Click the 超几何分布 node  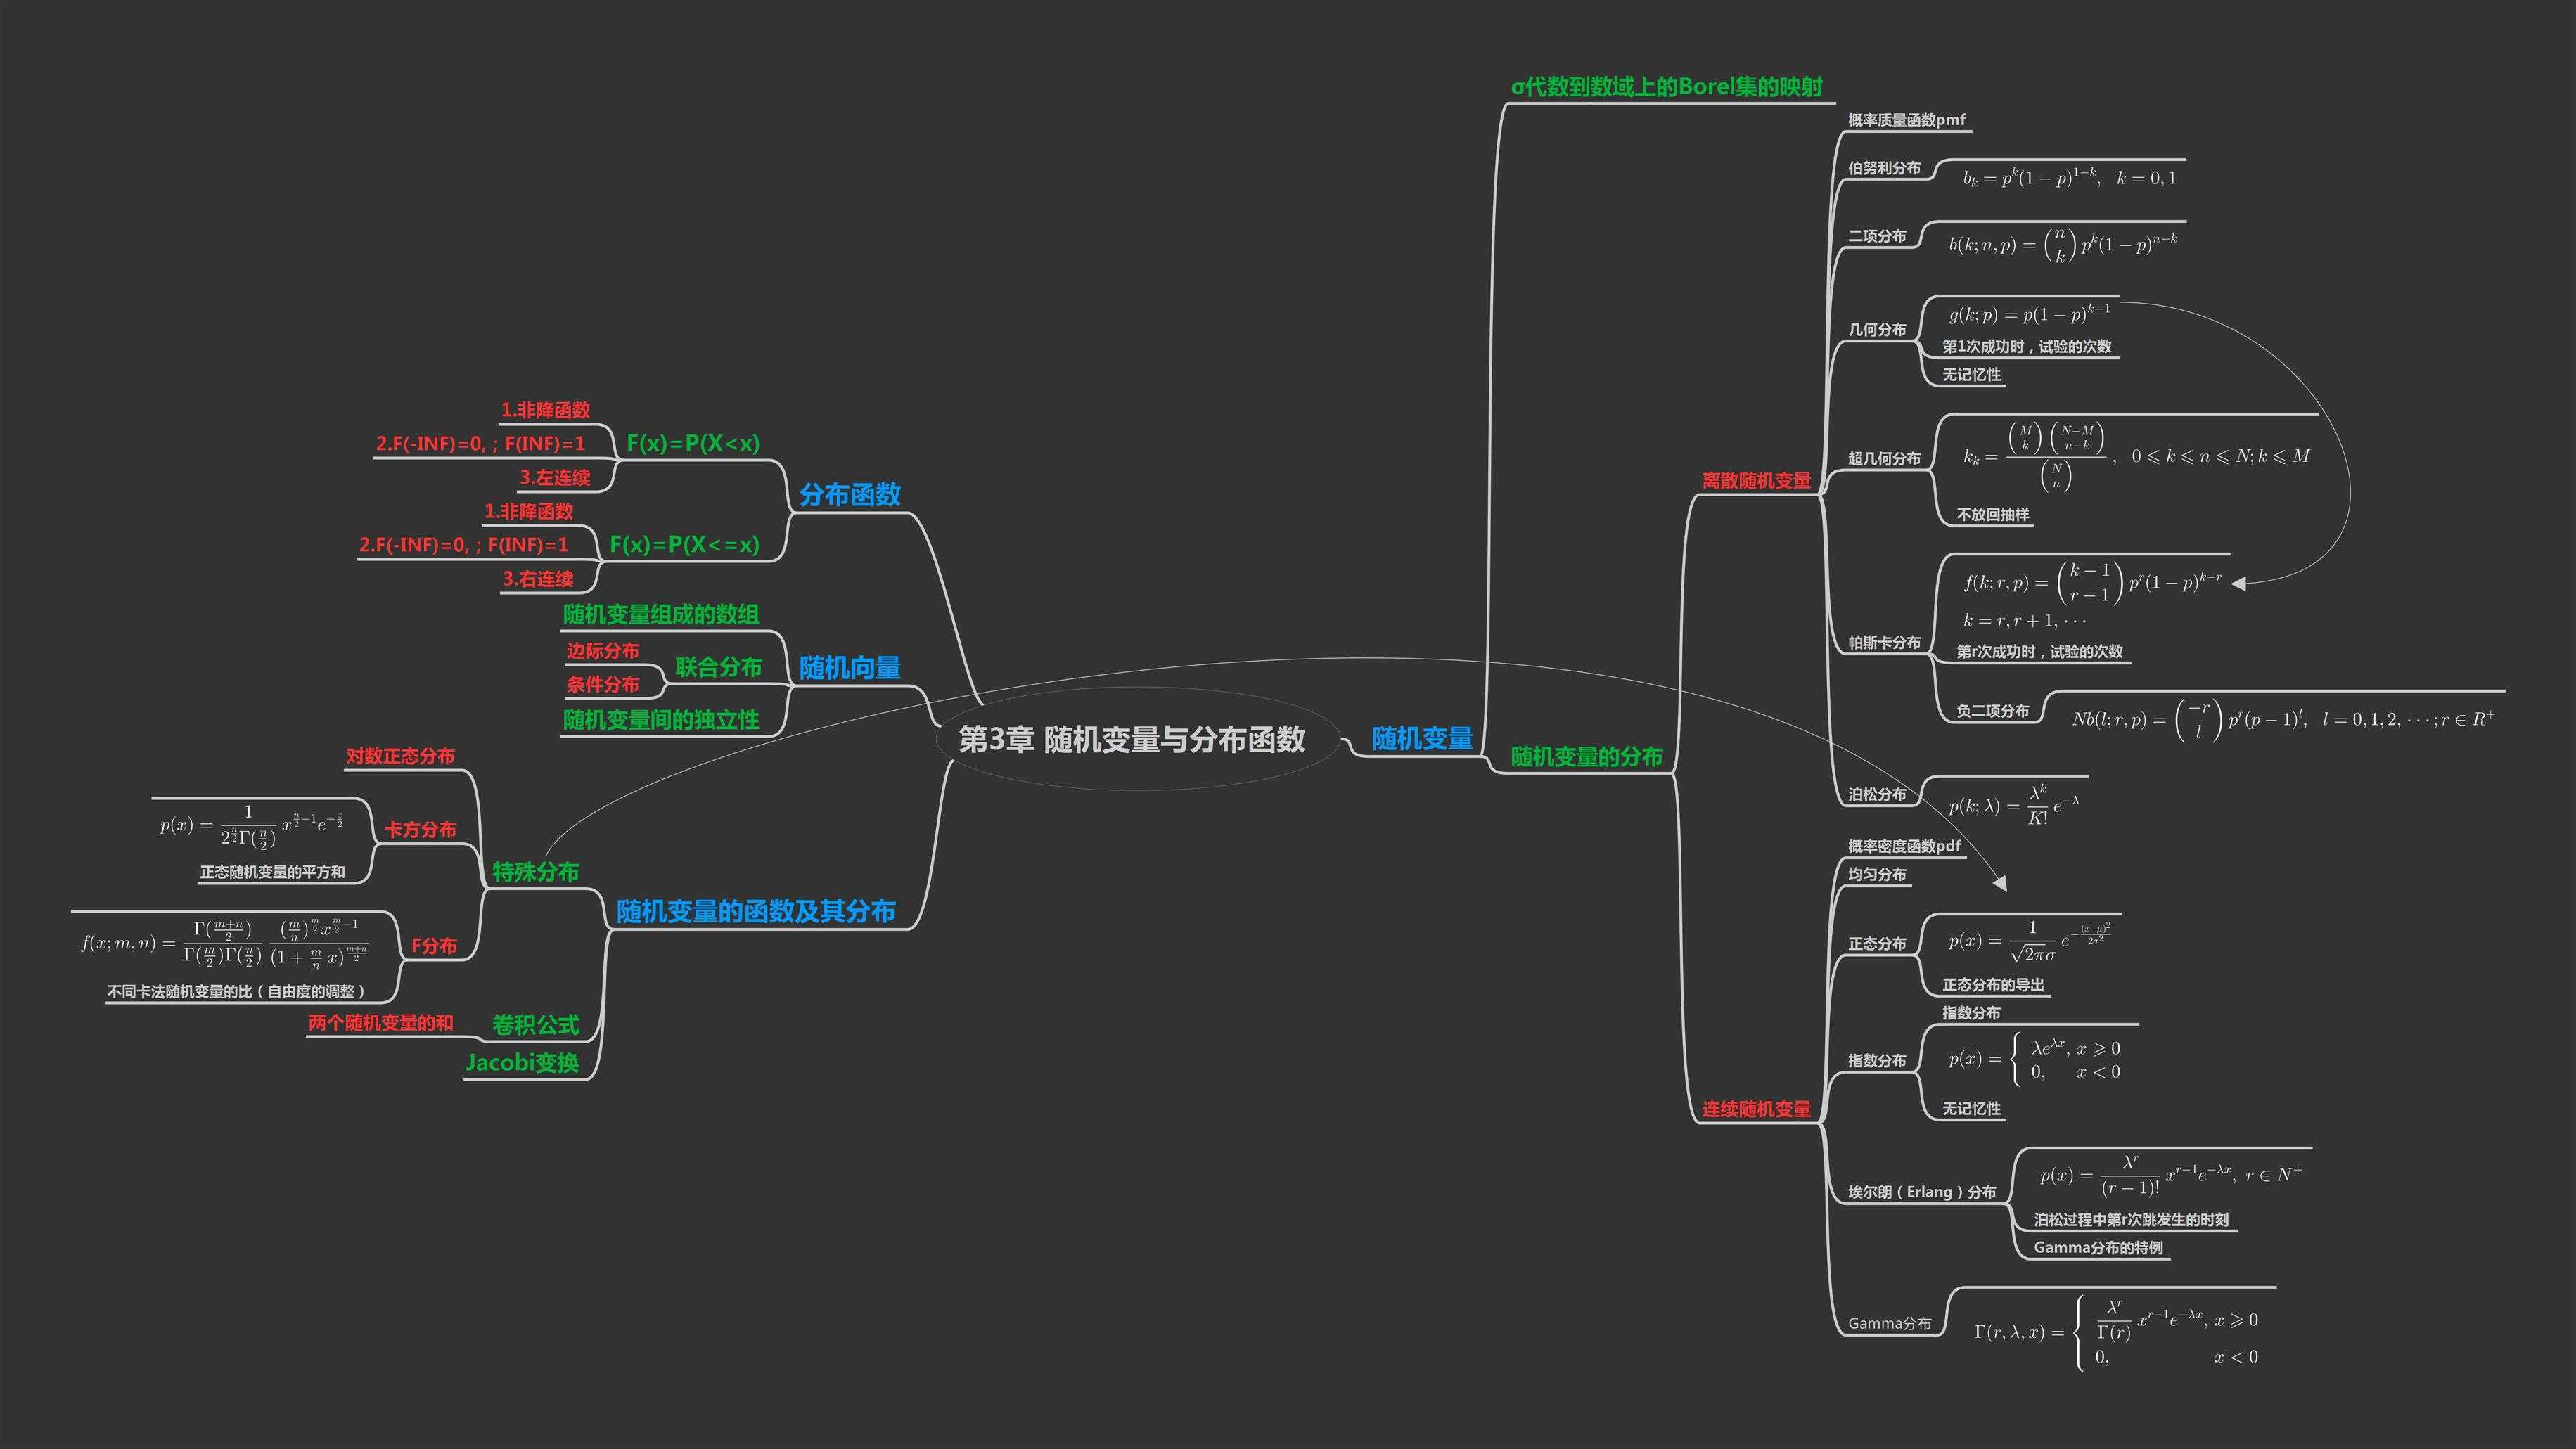tap(1884, 458)
